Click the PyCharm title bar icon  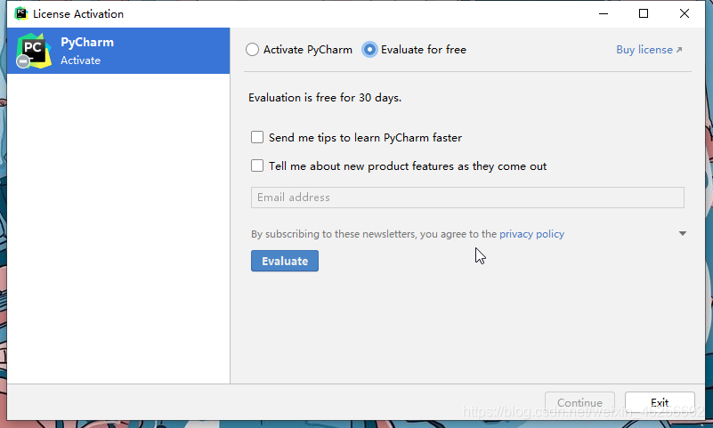click(x=20, y=13)
